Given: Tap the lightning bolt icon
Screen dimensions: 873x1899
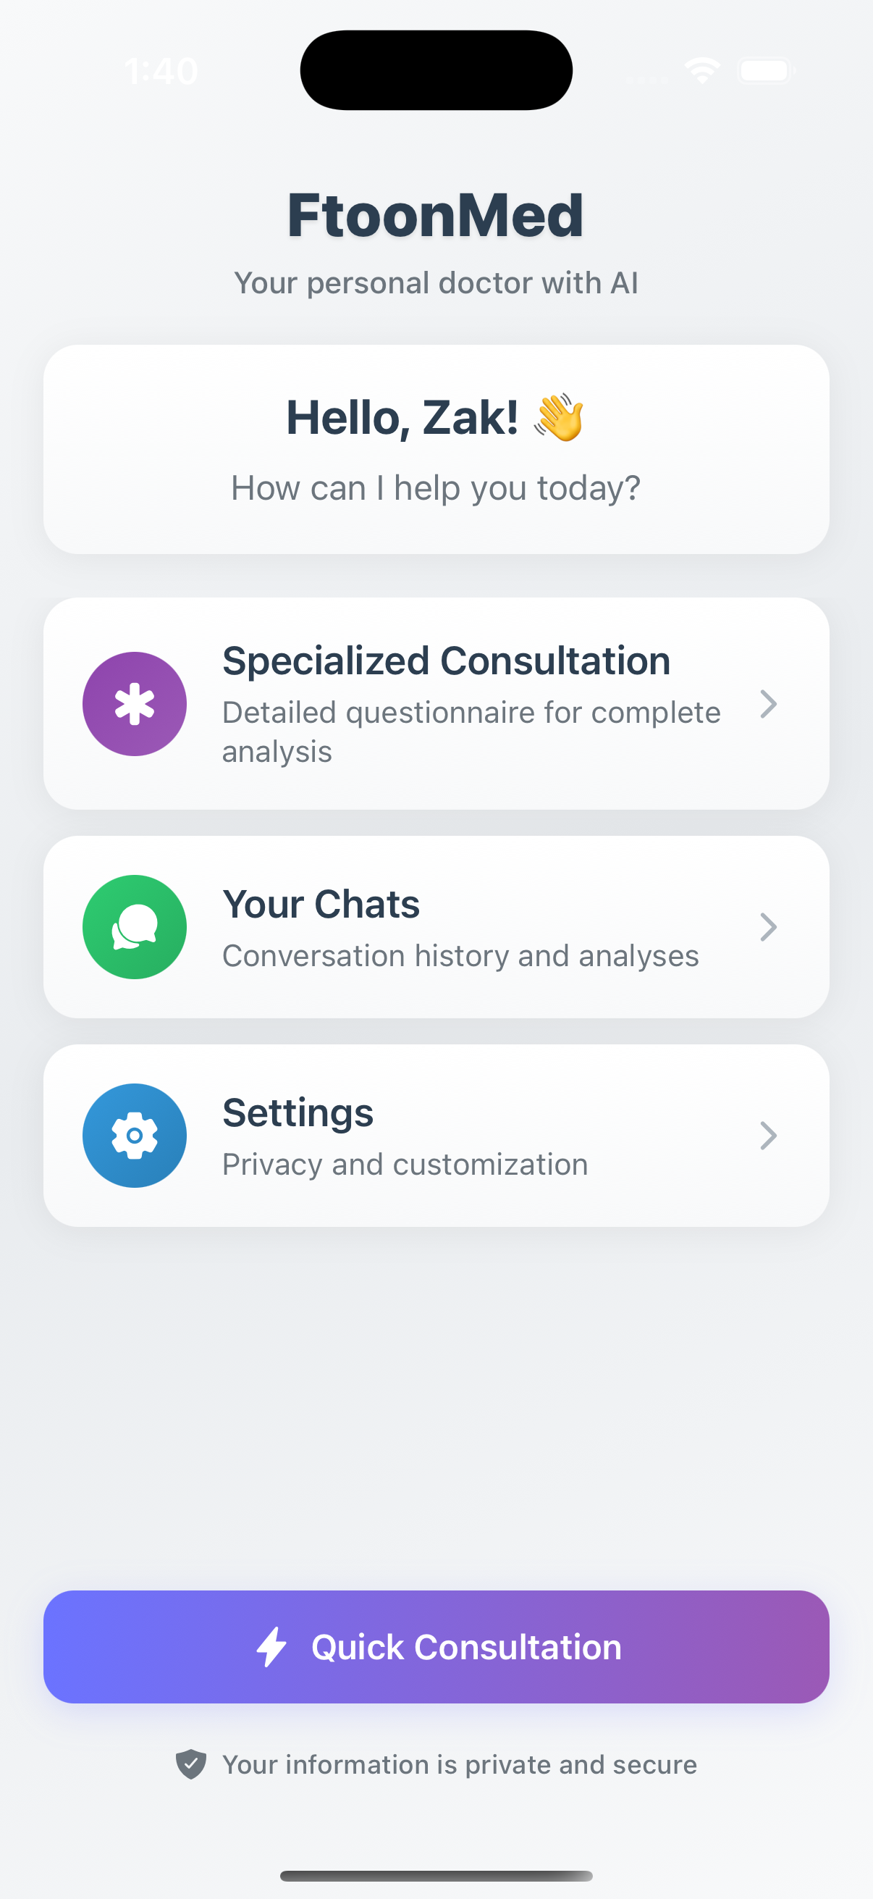Looking at the screenshot, I should pos(272,1646).
